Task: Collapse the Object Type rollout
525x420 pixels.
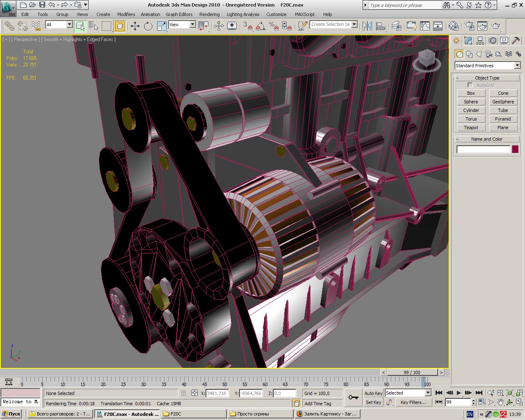Action: click(x=487, y=78)
